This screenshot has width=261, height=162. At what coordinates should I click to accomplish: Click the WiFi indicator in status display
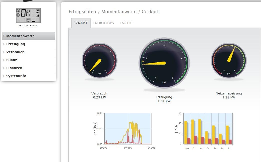coord(38,10)
